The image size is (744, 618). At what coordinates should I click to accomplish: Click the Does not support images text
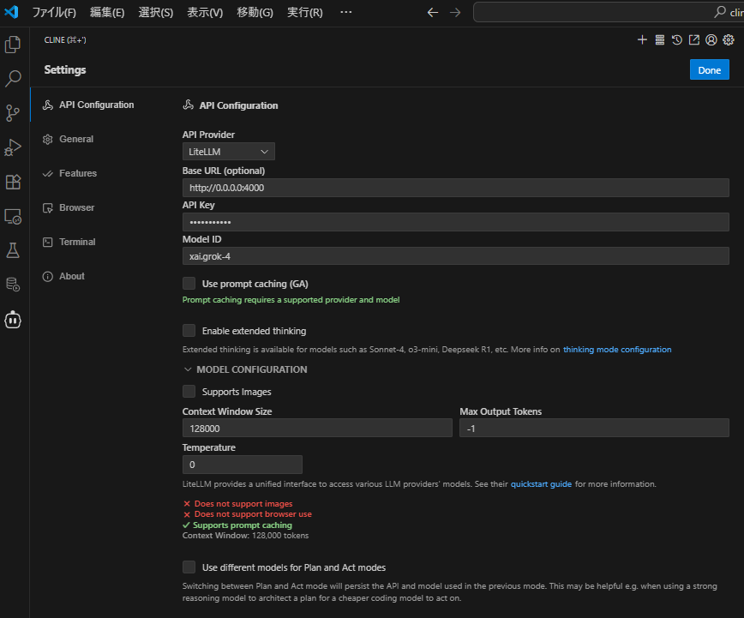pos(243,504)
